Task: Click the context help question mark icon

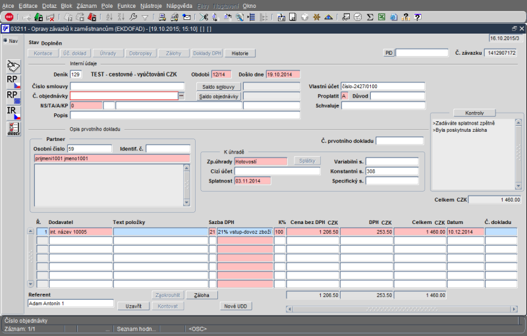Action: coord(418,17)
